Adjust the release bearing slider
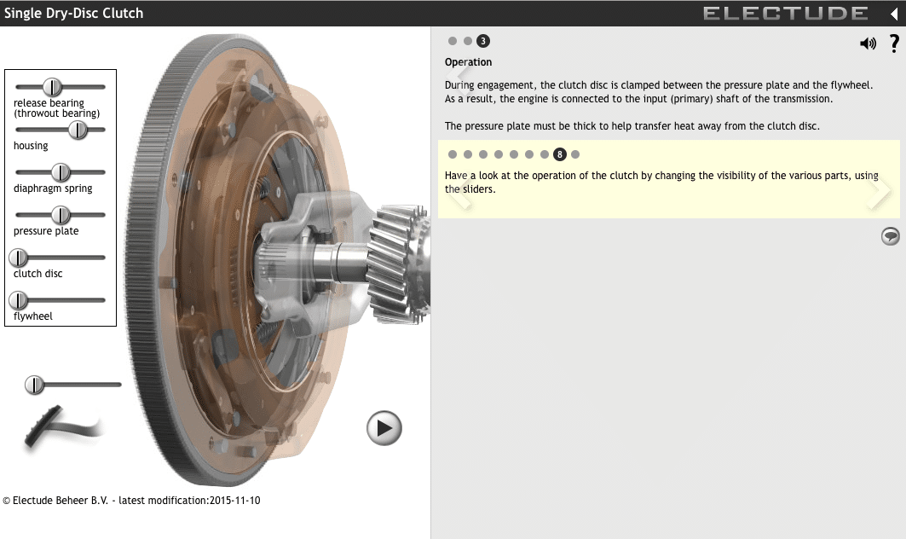 coord(53,87)
